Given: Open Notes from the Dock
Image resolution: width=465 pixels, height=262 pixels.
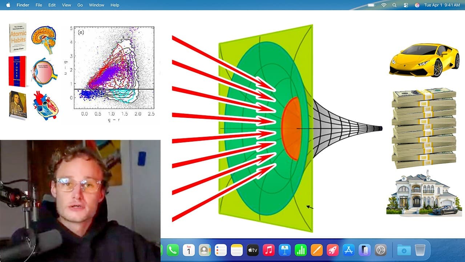Looking at the screenshot, I should (x=237, y=250).
